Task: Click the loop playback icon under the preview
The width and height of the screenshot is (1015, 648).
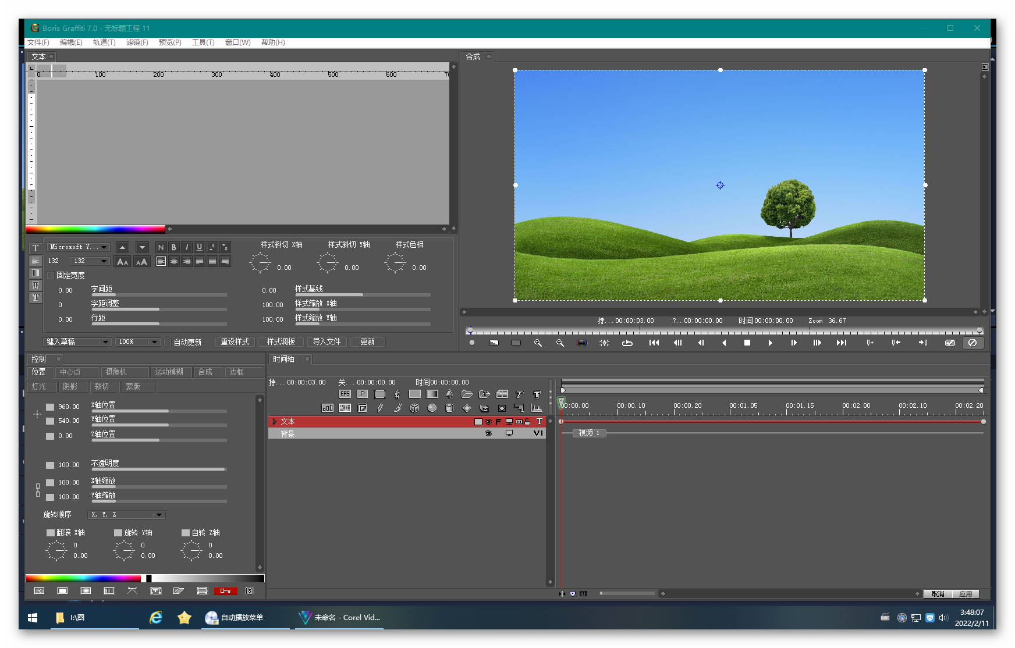Action: (627, 343)
